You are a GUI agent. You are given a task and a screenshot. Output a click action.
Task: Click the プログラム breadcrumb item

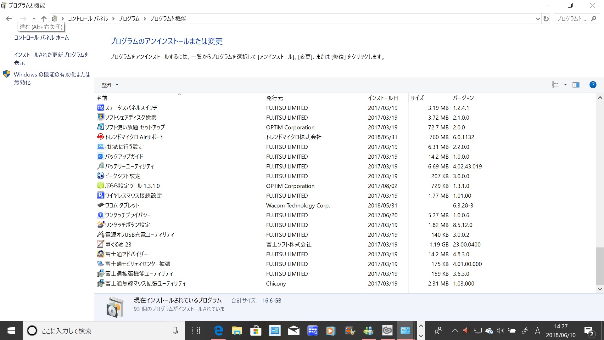tap(129, 19)
